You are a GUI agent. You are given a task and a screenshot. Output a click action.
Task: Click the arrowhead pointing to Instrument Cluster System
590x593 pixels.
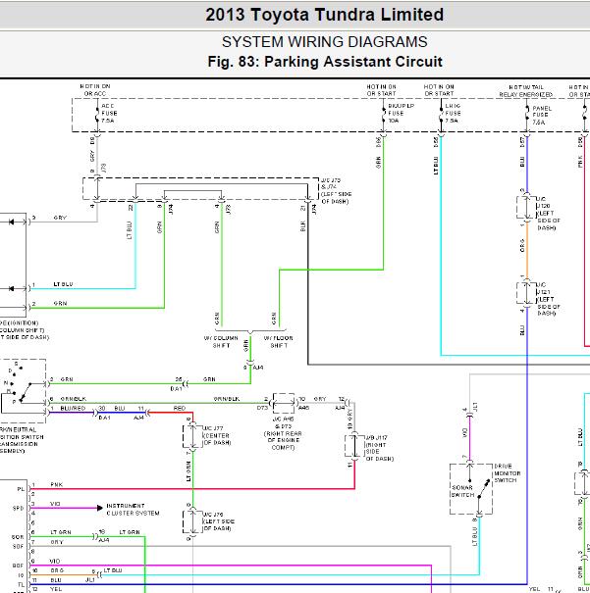click(x=100, y=508)
